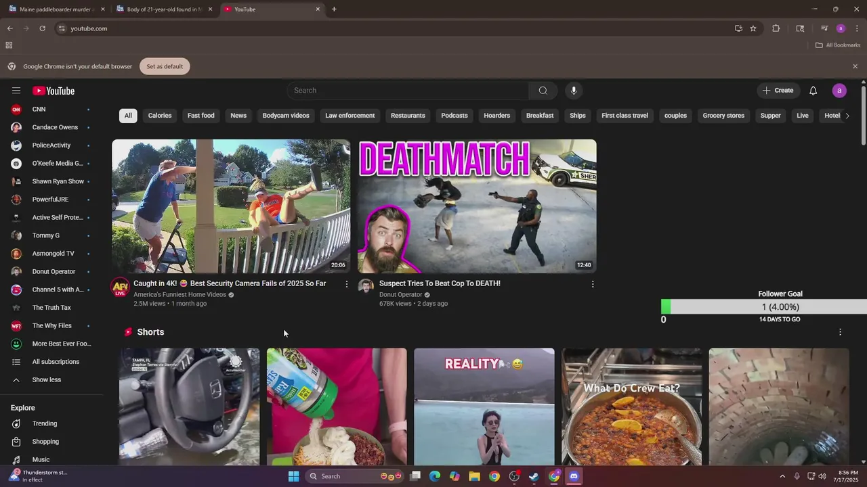Select the Law enforcement chip
Image resolution: width=867 pixels, height=487 pixels.
(350, 116)
